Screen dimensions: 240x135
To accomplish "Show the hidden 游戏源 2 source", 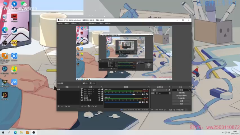I will [99, 96].
